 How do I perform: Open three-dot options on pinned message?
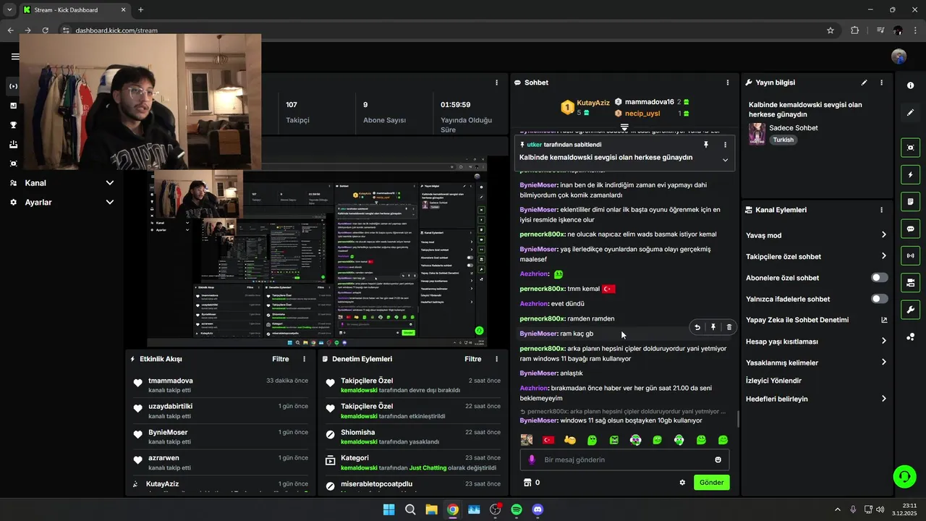click(725, 145)
